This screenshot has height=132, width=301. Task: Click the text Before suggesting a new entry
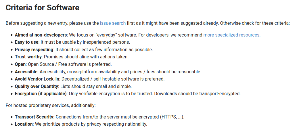click(x=34, y=23)
